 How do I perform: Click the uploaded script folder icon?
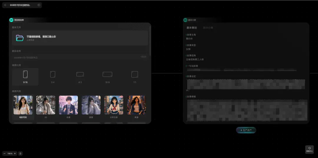tap(20, 38)
